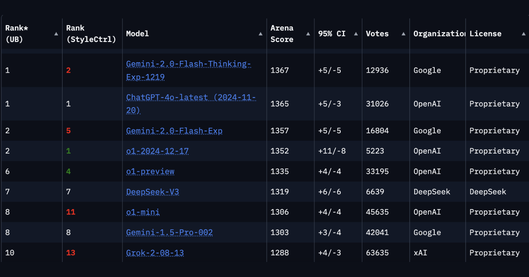Sort by the Rank (UB) column arrow

pos(56,34)
